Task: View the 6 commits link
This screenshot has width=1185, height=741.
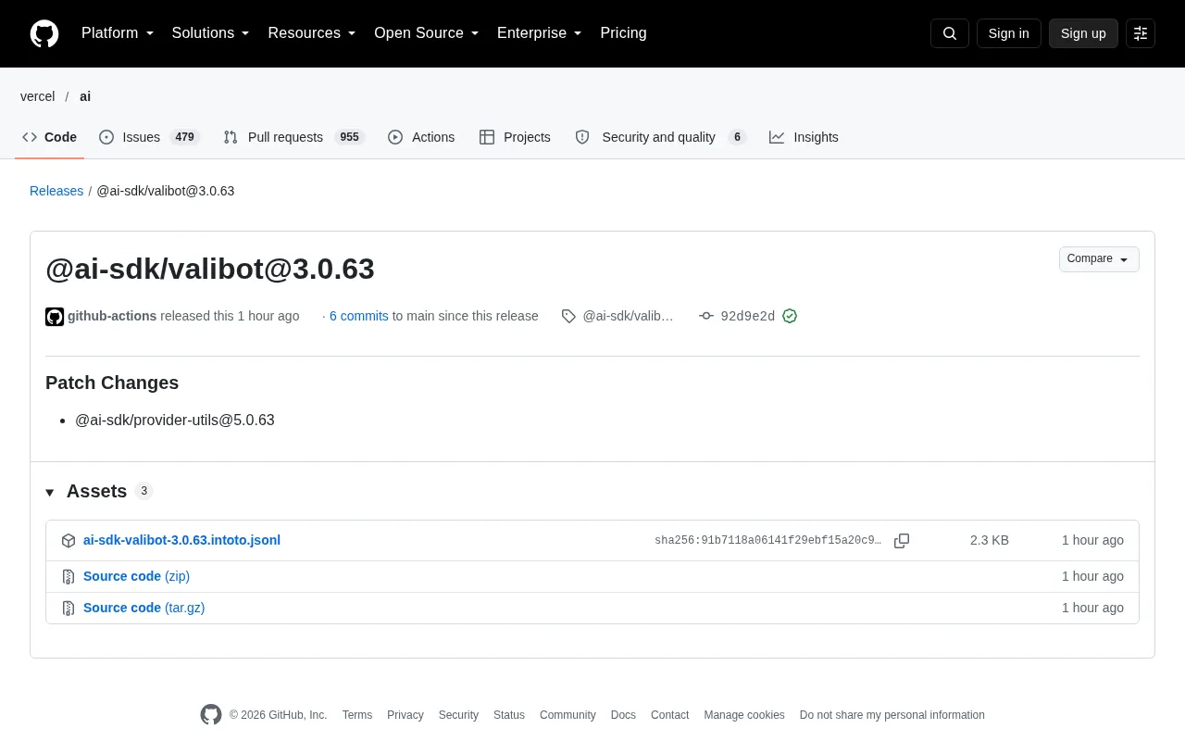Action: [x=359, y=316]
